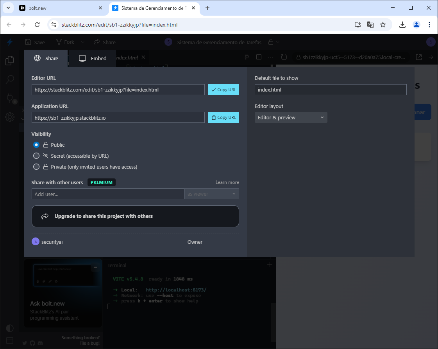Open the localhost:5173 terminal link
This screenshot has width=438, height=349.
click(x=176, y=290)
